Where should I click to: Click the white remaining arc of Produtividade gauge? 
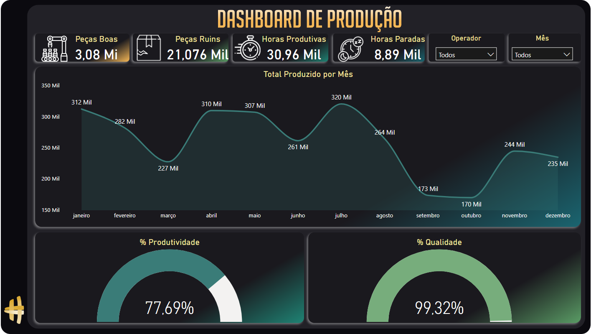tap(228, 299)
